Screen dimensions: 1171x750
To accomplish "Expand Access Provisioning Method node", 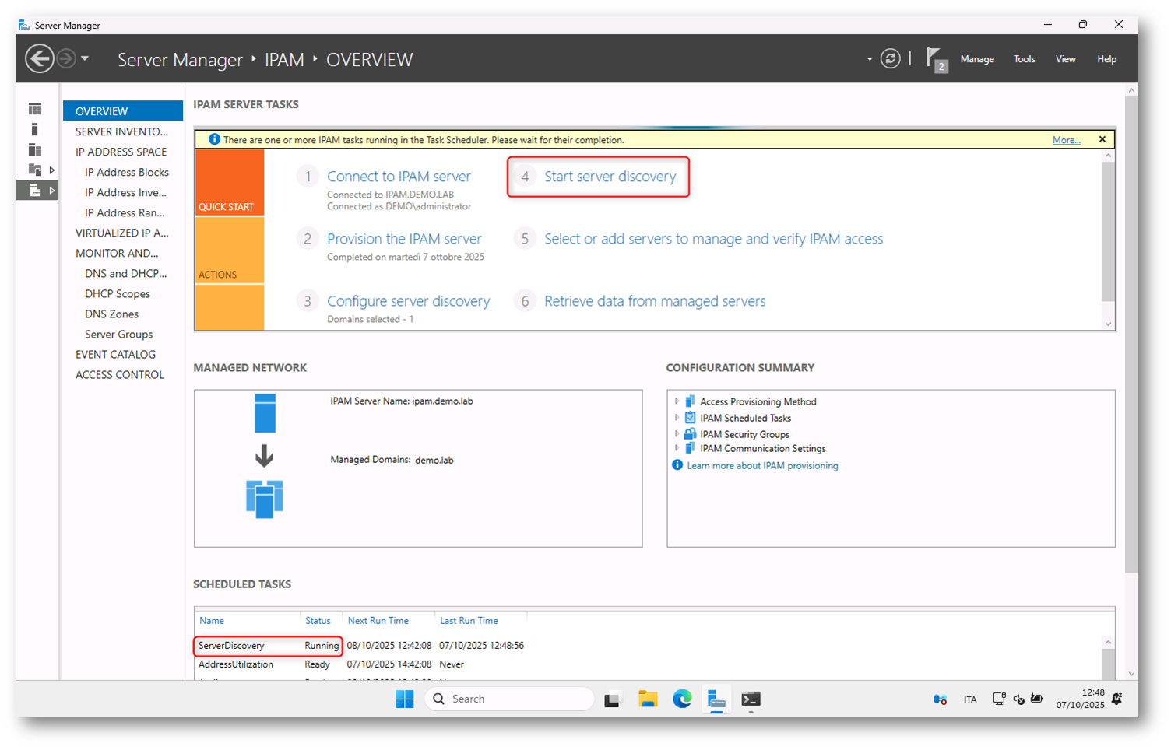I will click(677, 401).
